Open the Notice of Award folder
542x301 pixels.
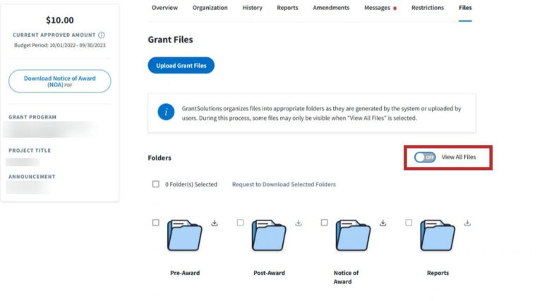(353, 235)
